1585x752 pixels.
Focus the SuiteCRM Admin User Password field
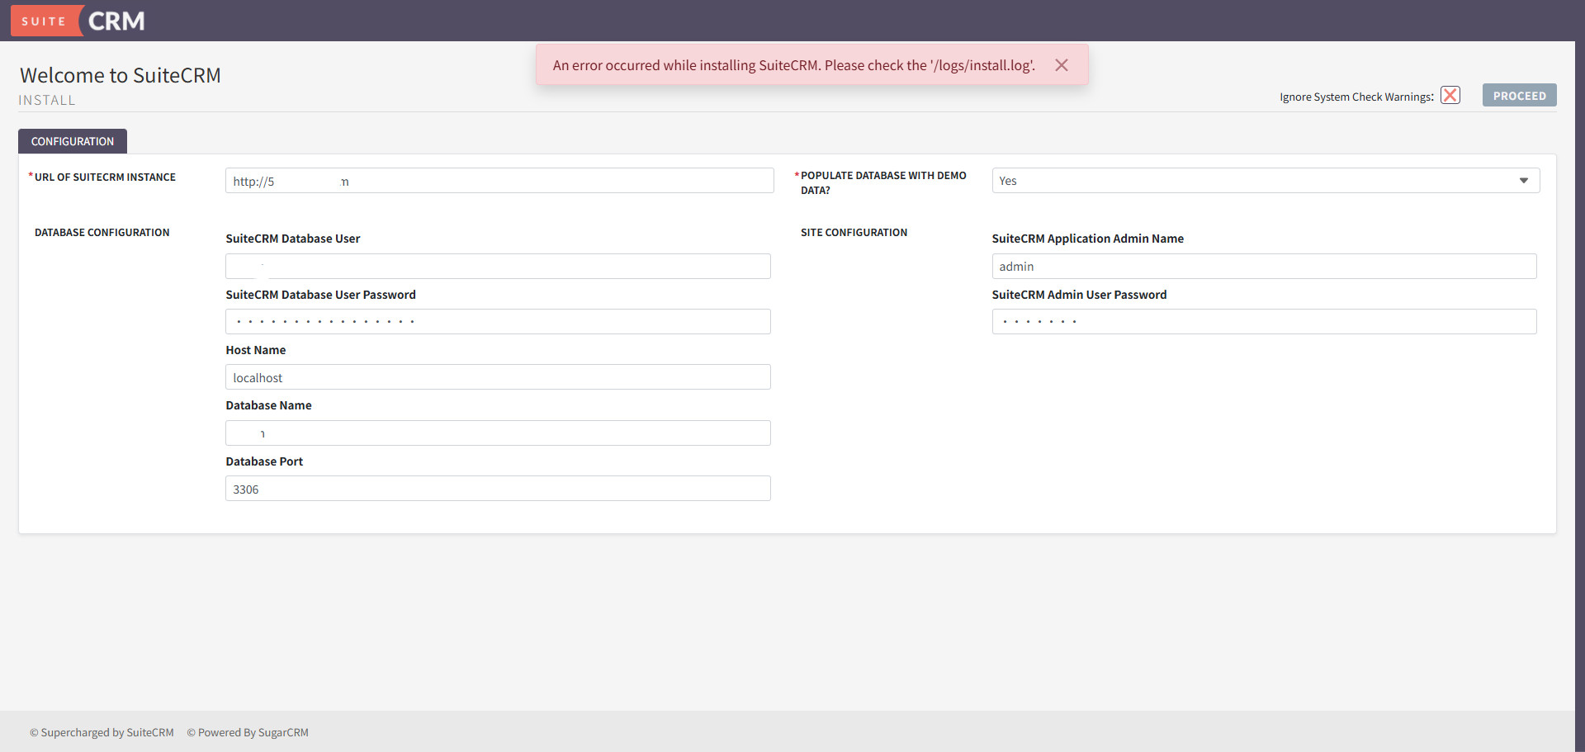(1264, 321)
